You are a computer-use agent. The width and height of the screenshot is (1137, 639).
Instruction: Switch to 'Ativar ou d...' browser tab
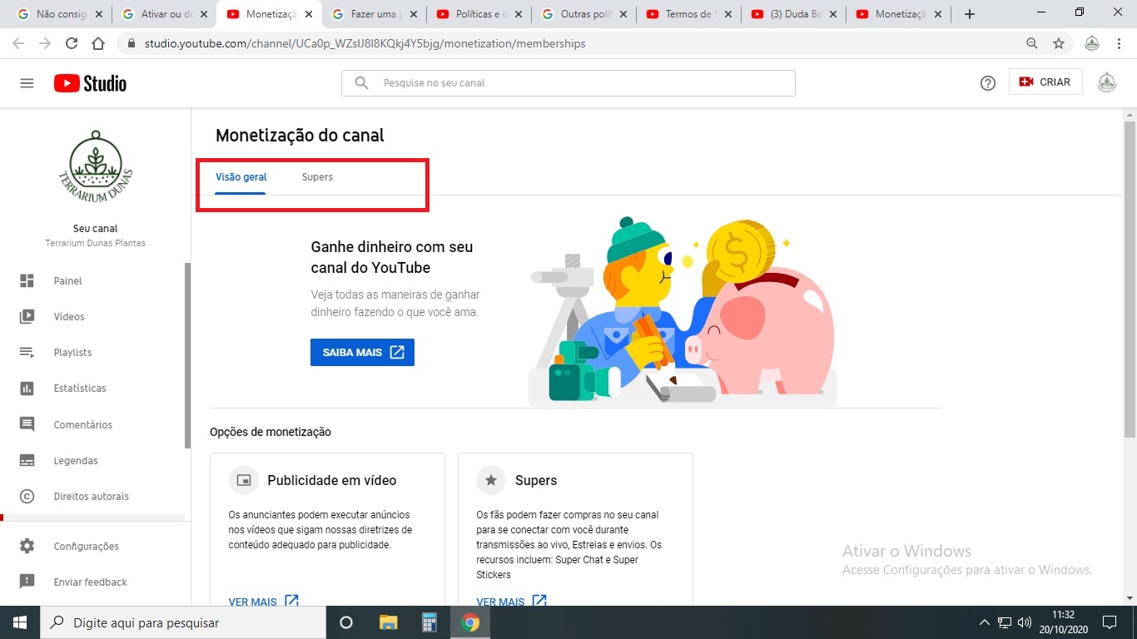pos(163,14)
